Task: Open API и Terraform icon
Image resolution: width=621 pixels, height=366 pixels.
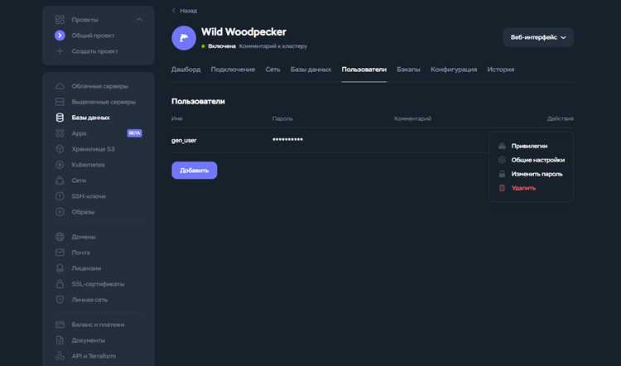Action: tap(60, 356)
